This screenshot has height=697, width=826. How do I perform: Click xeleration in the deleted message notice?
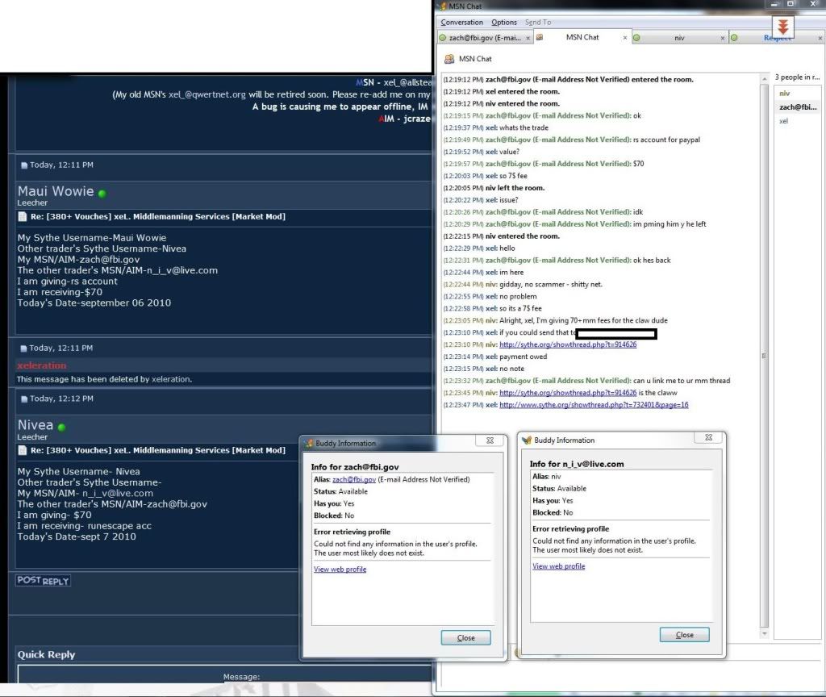point(171,379)
